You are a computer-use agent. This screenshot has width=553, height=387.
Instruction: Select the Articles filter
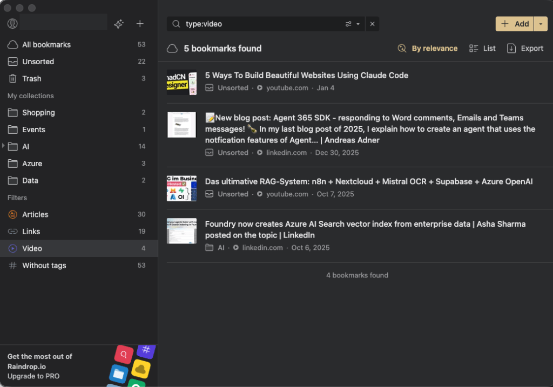35,214
